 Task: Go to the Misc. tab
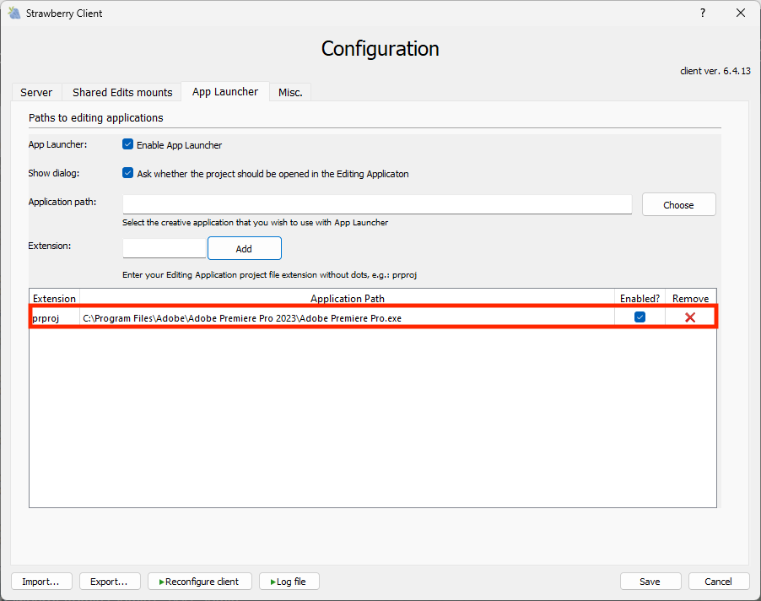click(290, 92)
